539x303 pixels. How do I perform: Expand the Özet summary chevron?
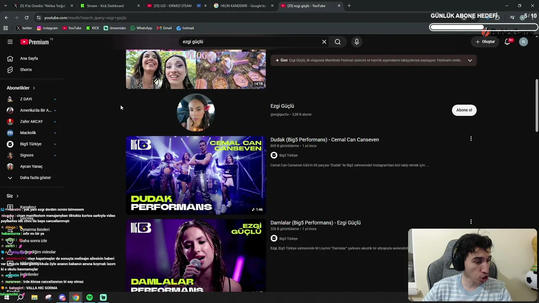click(x=470, y=60)
